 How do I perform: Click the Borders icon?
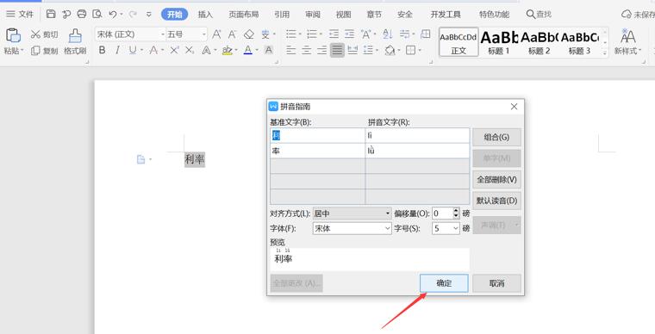pyautogui.click(x=410, y=51)
